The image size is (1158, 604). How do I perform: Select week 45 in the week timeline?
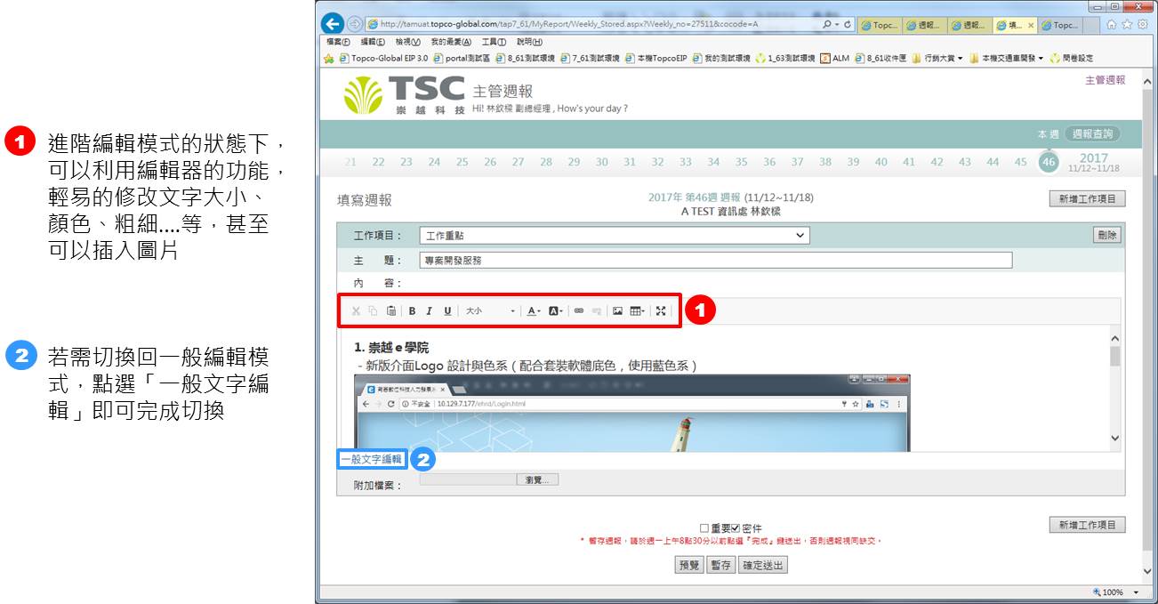tap(1020, 162)
